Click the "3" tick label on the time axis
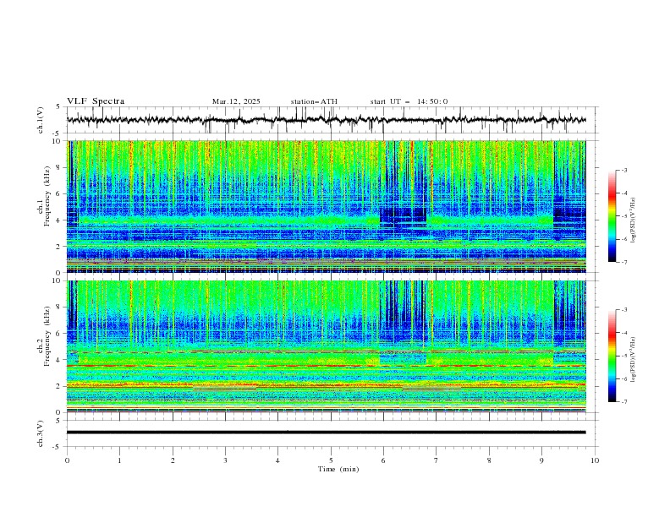670x517 pixels. [225, 460]
